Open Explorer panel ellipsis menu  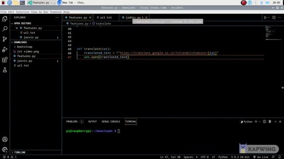coord(57,18)
